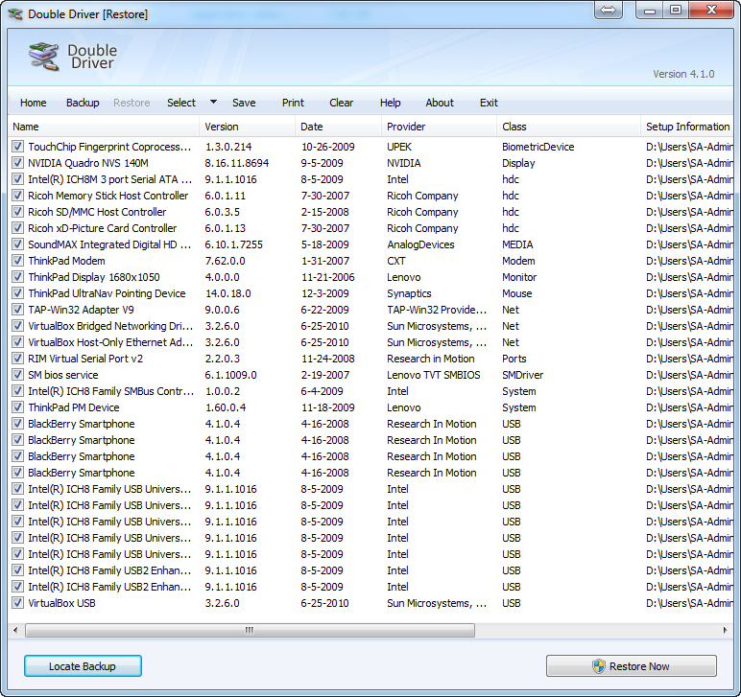Click the horizontal scrollbar thumb
This screenshot has height=697, width=741.
tap(250, 630)
